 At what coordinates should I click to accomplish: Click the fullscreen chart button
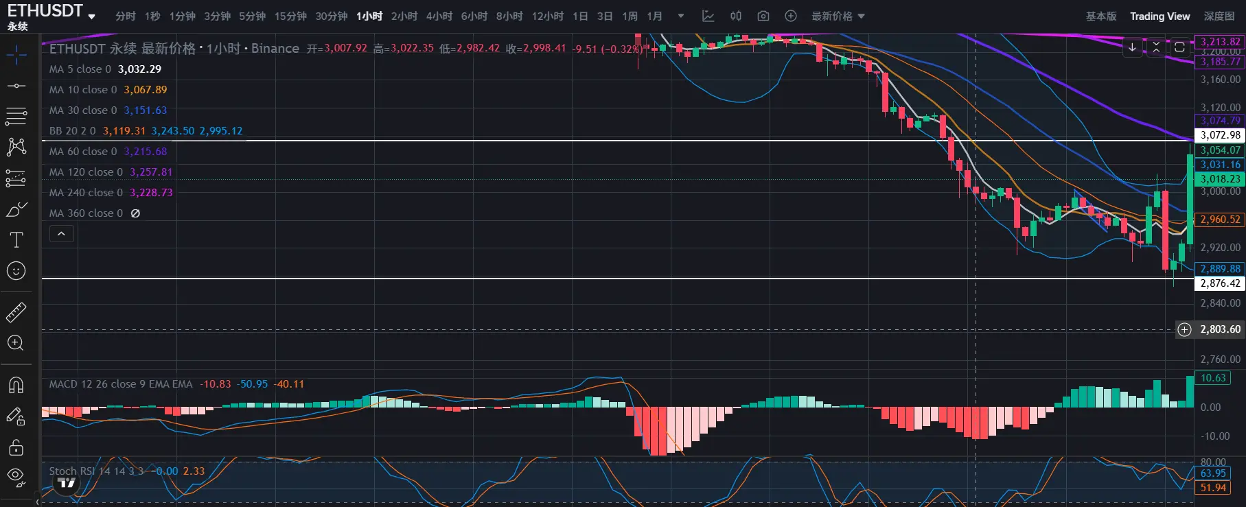click(x=1179, y=47)
